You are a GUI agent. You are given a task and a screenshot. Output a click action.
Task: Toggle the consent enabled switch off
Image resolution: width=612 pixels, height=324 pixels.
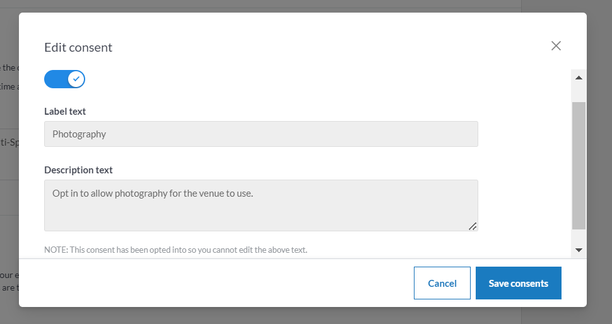pyautogui.click(x=64, y=79)
